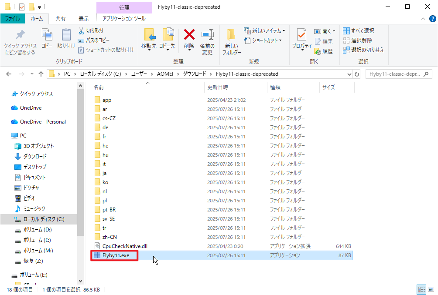Click the Copy to (コピー先) icon
The image size is (438, 295).
[x=168, y=35]
